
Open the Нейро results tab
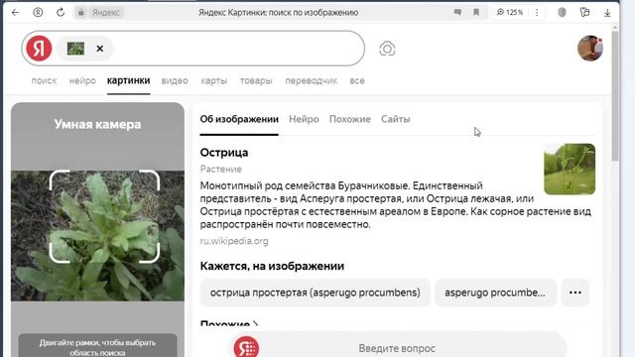[x=304, y=119]
